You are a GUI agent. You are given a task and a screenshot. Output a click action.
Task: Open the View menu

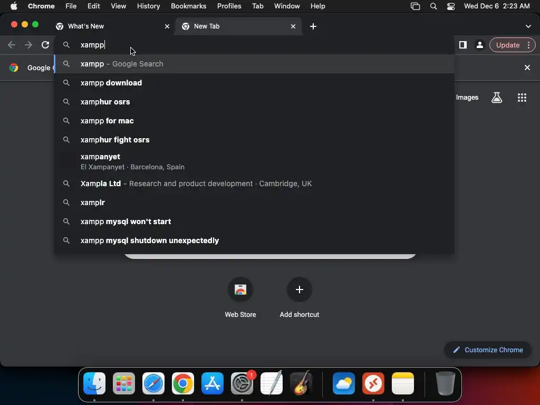118,6
